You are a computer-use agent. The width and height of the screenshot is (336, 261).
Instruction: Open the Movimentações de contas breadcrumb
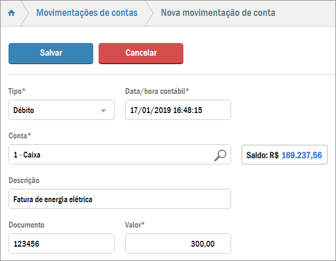pos(86,13)
